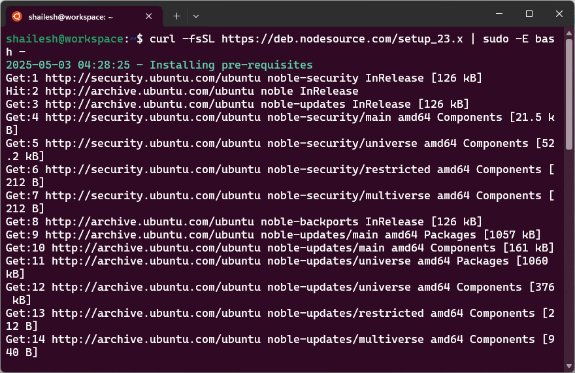This screenshot has width=575, height=373.
Task: Minimize the terminal window
Action: coord(499,14)
